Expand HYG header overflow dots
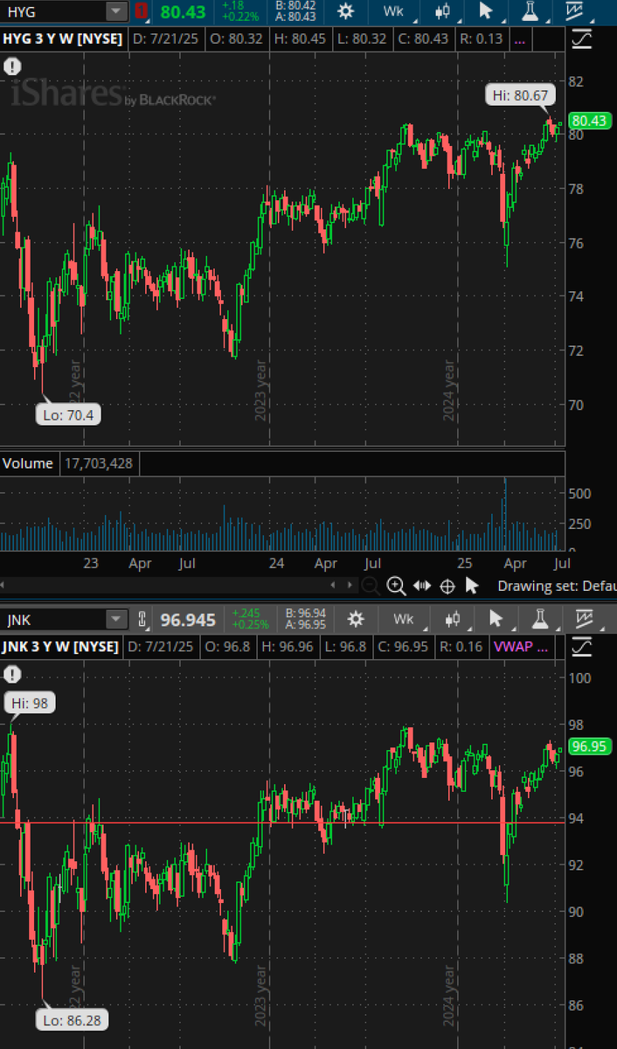The height and width of the screenshot is (1049, 617). click(520, 40)
